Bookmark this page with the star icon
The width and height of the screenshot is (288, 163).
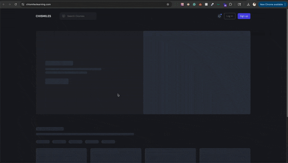[168, 4]
